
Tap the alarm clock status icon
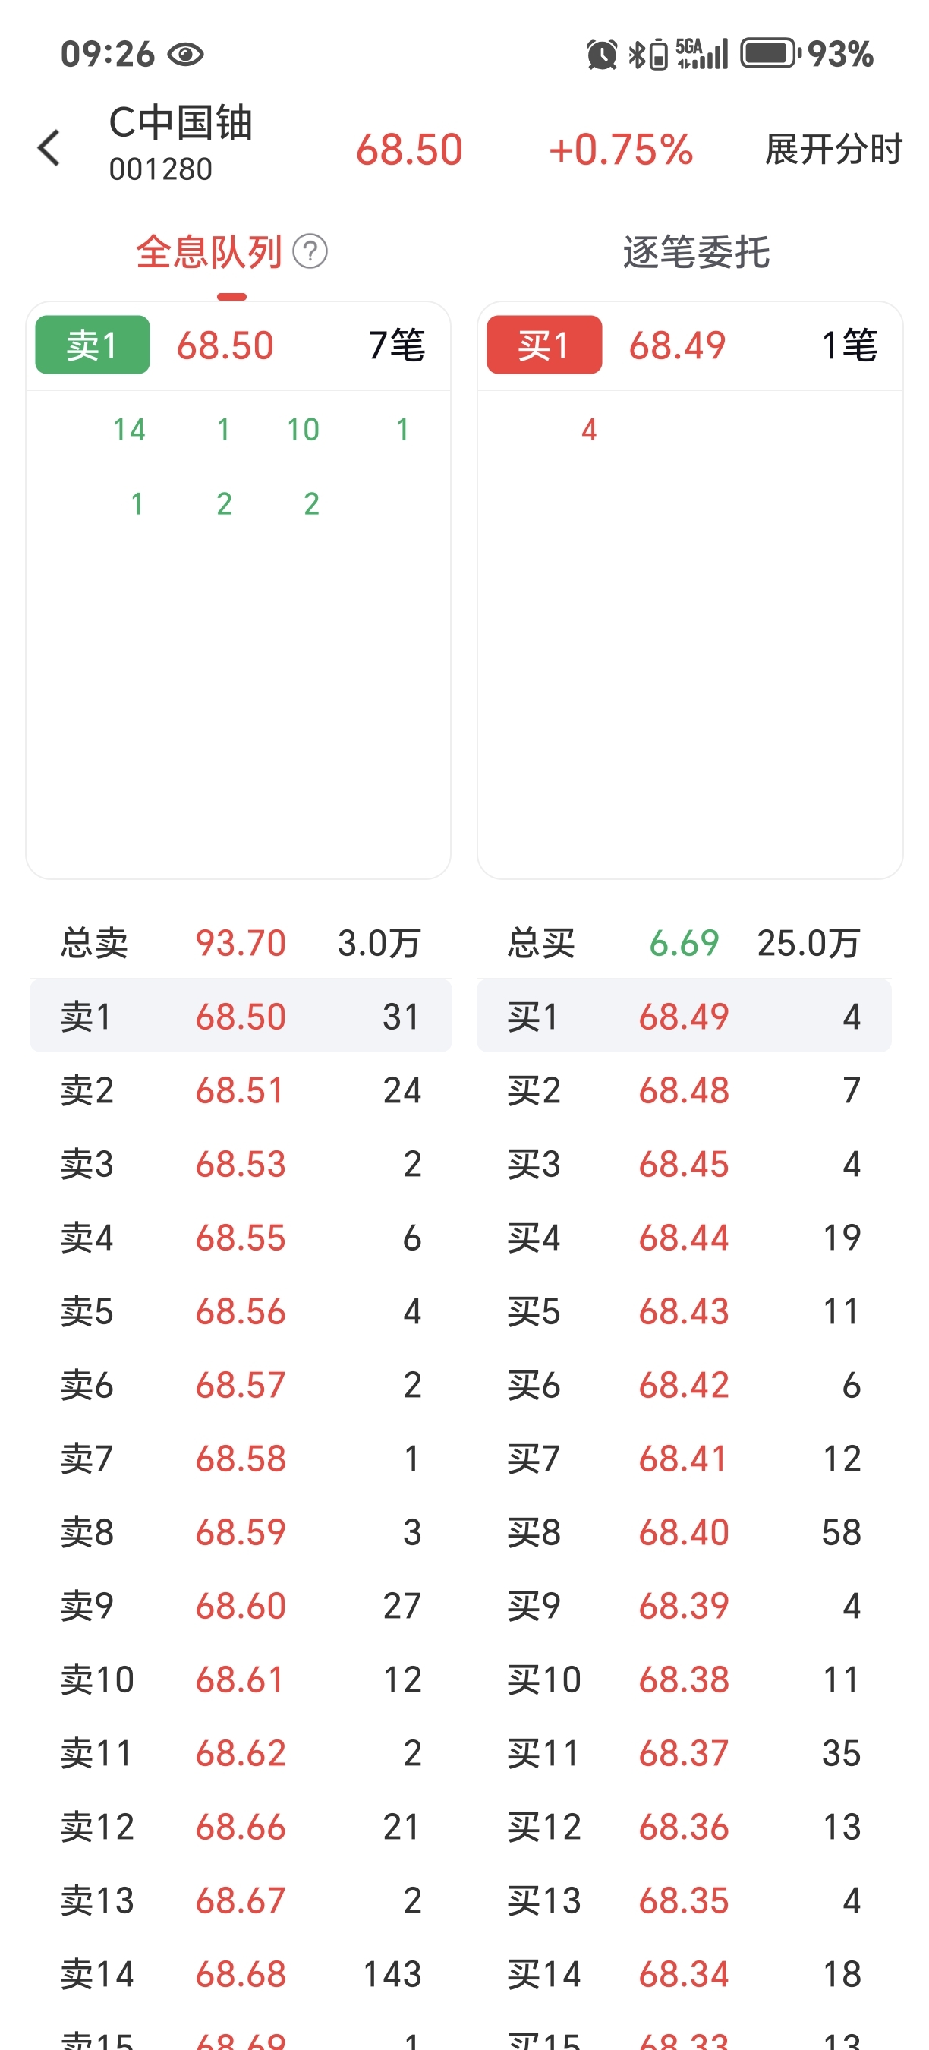[602, 55]
